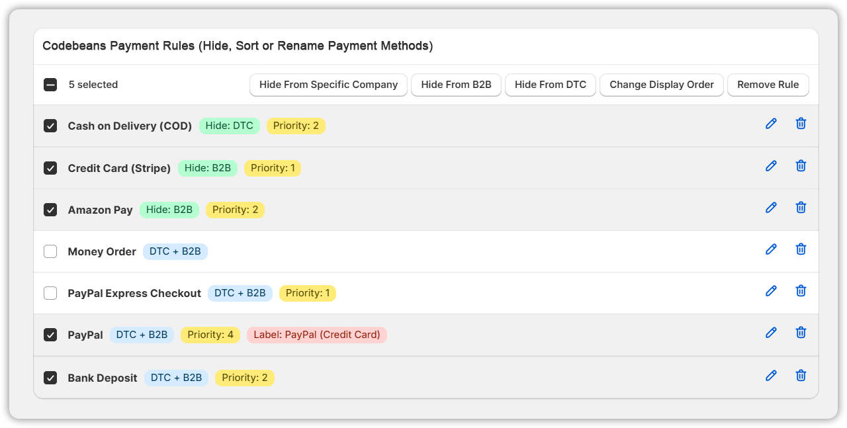Click the Hide From DTC button
The width and height of the screenshot is (847, 428).
[550, 85]
